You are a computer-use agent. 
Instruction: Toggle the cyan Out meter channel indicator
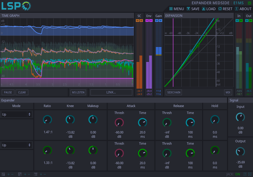247,21
